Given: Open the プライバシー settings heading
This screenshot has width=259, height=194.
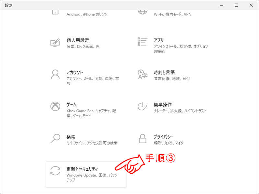Looking at the screenshot, I should pyautogui.click(x=163, y=137).
